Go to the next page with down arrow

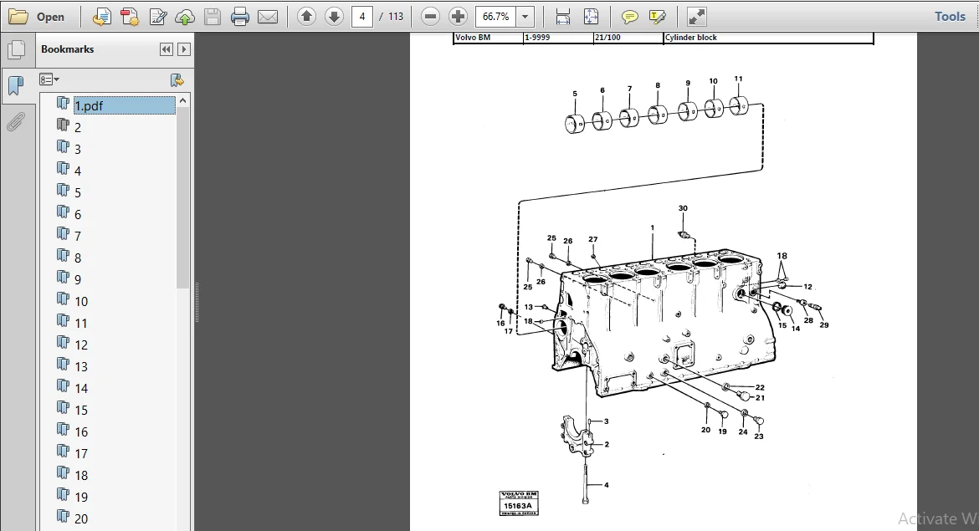(334, 16)
